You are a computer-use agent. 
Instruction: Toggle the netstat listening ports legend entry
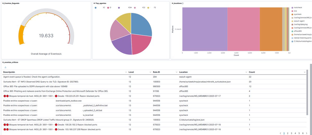pos(302,38)
